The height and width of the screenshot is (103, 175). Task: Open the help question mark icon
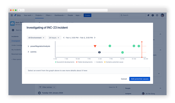pyautogui.click(x=153, y=15)
